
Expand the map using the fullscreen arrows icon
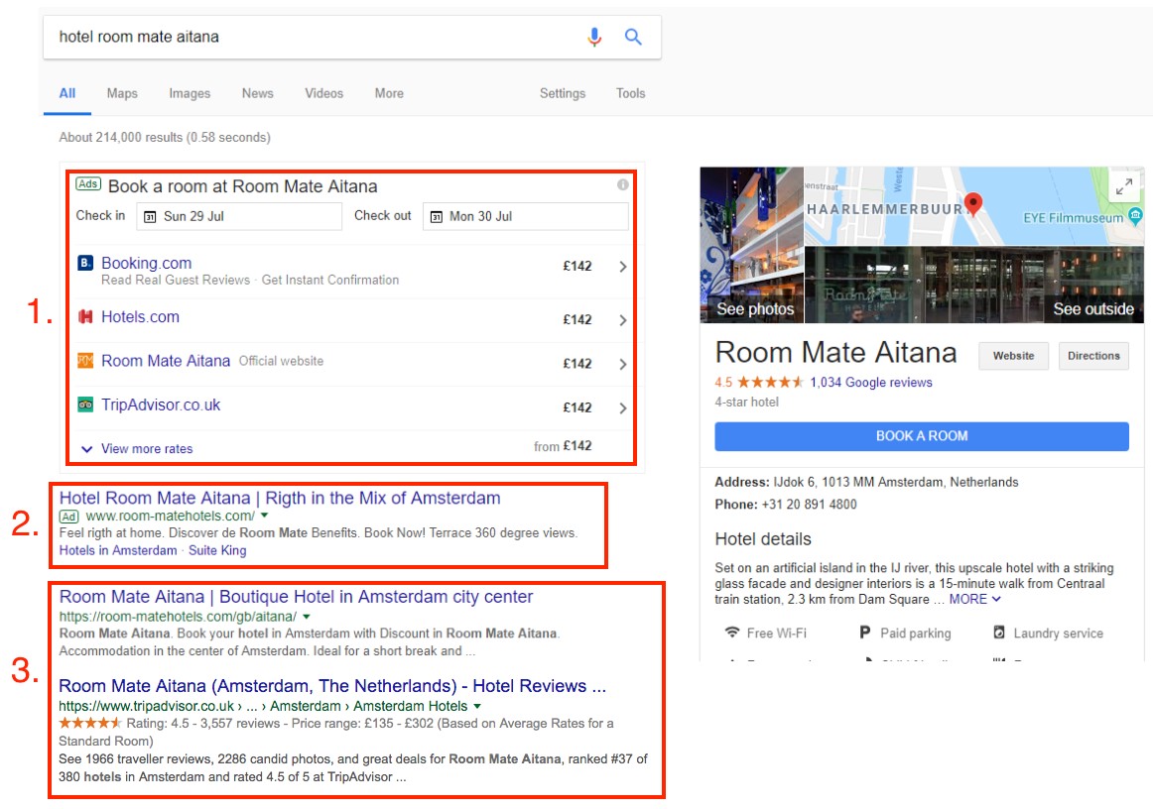pos(1123,186)
